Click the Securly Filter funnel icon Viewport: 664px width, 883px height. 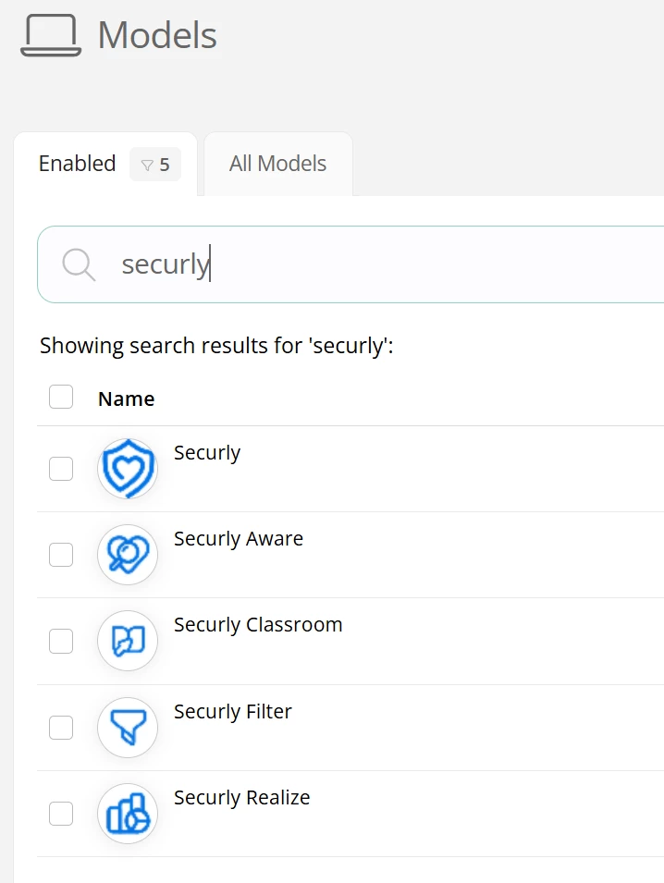[x=128, y=728]
